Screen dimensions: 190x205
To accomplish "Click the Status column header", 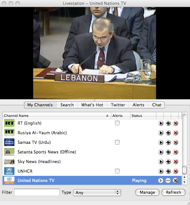I will [143, 116].
